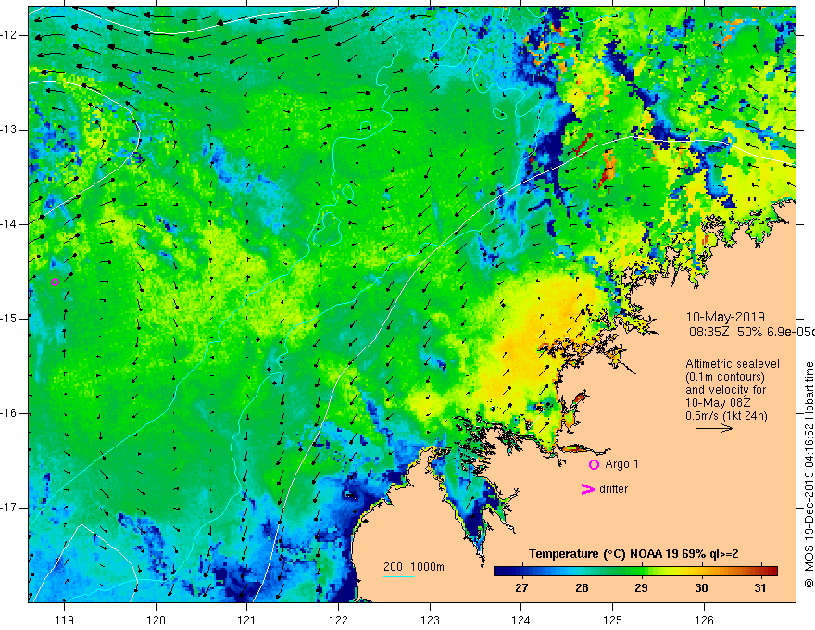Click the longitude axis label 121
815x630 pixels.
tap(247, 620)
